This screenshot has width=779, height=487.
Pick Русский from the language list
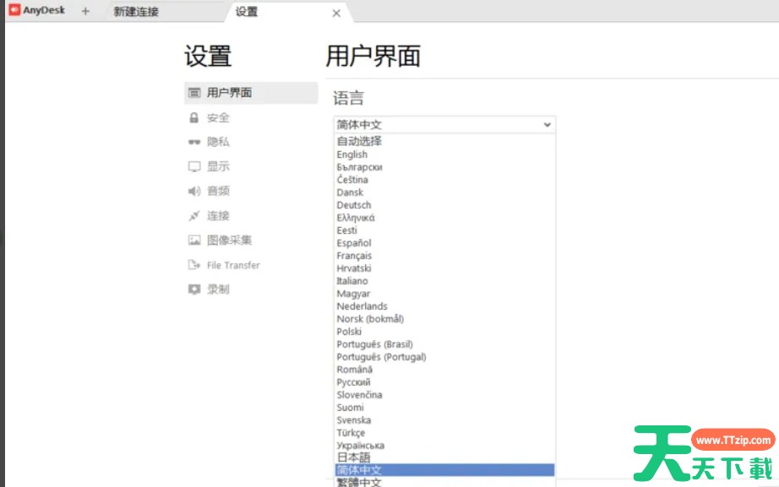444,382
